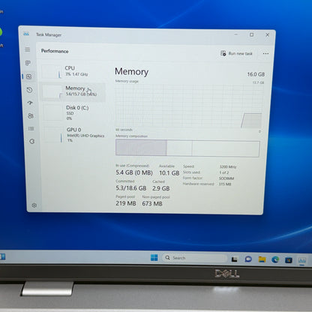Open the Windows Start button on taskbar

pos(154,257)
